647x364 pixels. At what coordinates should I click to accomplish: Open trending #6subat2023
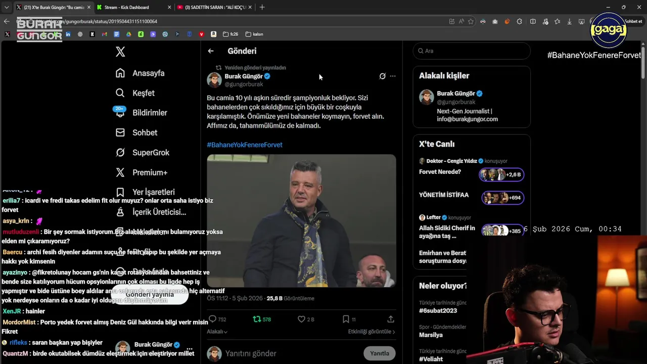click(438, 310)
